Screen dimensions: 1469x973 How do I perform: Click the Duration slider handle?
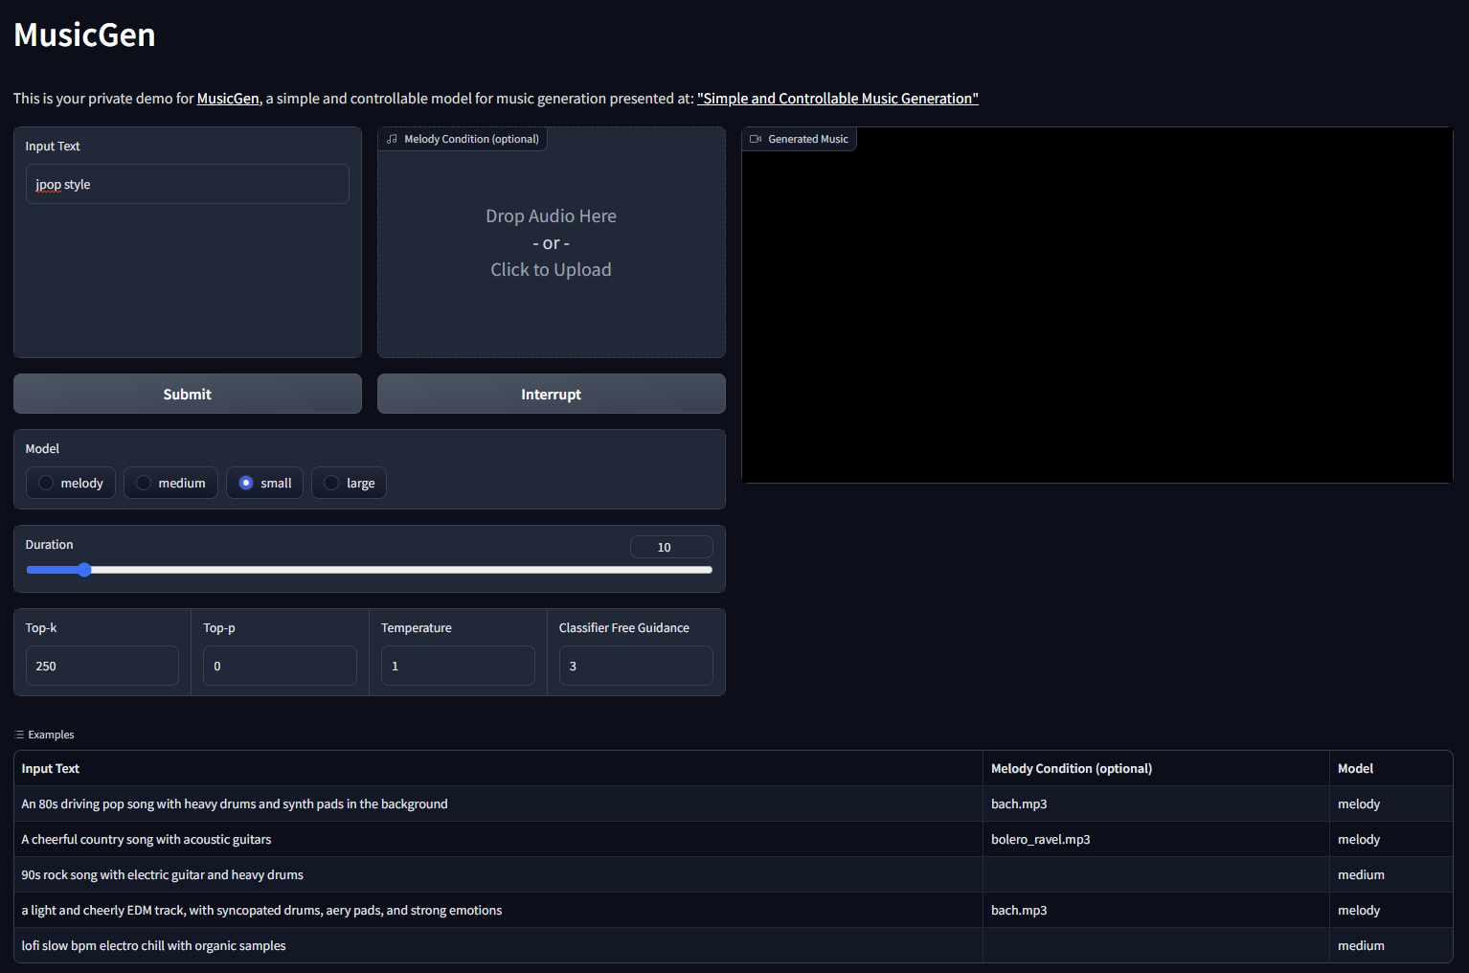[84, 569]
